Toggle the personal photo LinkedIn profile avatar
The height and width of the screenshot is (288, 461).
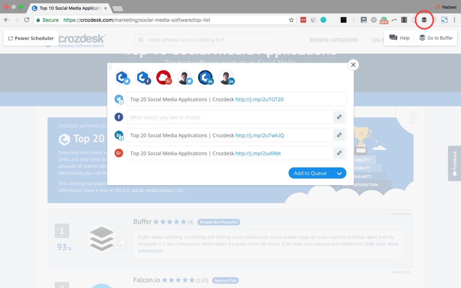pos(226,77)
